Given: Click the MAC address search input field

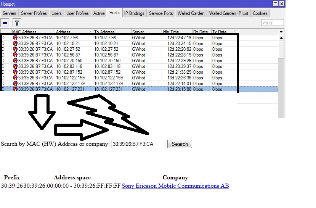Looking at the screenshot, I should (x=138, y=144).
